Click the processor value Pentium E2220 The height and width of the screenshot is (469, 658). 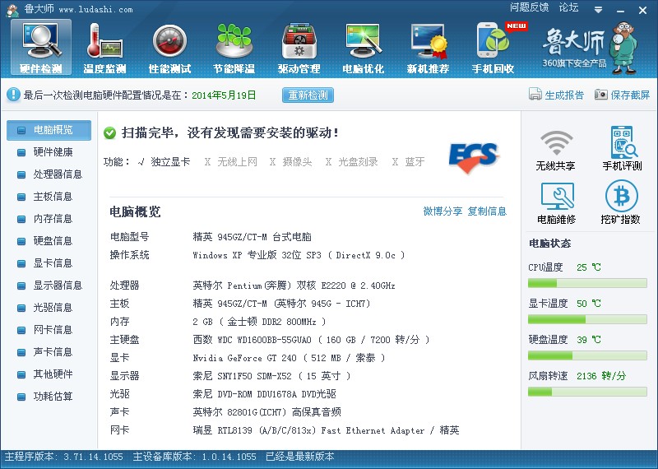pyautogui.click(x=294, y=286)
